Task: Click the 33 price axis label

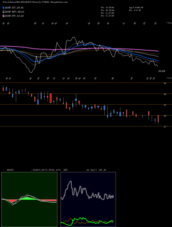Action: tap(165, 94)
